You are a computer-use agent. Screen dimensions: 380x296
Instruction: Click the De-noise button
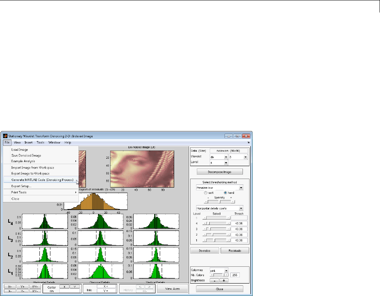[205, 251]
